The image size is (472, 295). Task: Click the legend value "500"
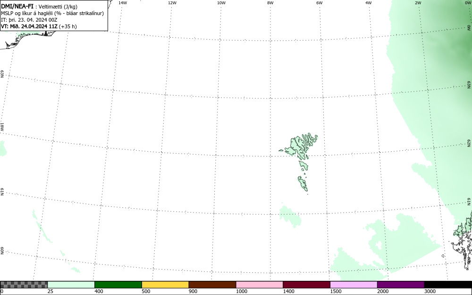click(146, 291)
